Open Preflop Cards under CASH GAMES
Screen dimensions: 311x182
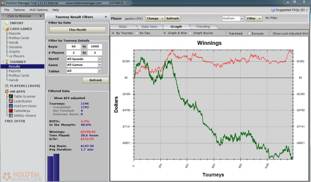pyautogui.click(x=19, y=38)
